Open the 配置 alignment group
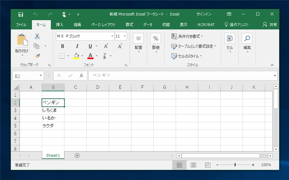Image resolution: width=289 pixels, height=180 pixels. [138, 43]
